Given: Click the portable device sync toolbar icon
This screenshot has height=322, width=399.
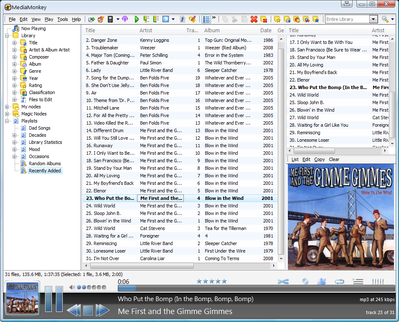Looking at the screenshot, I should click(110, 19).
